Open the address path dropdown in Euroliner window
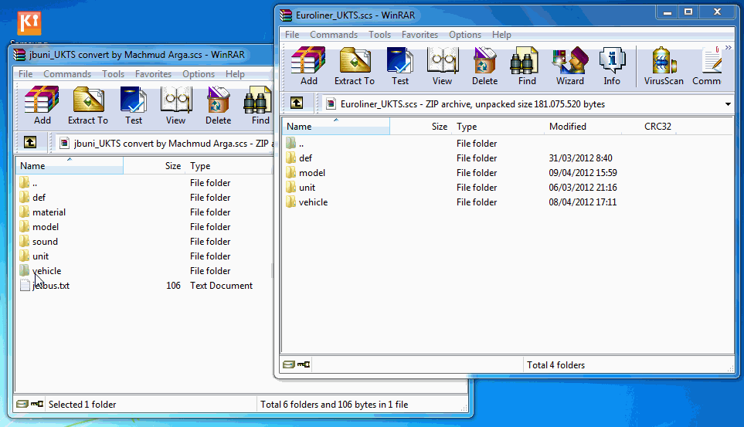744x427 pixels. (x=728, y=104)
